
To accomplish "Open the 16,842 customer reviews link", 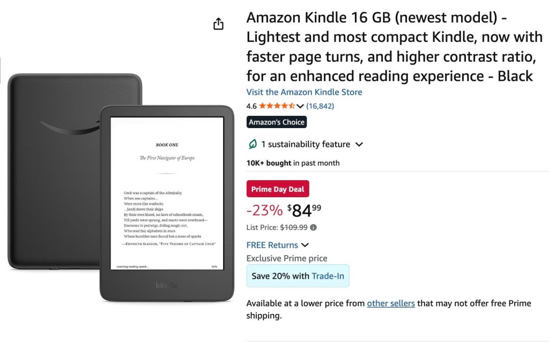I will click(320, 106).
